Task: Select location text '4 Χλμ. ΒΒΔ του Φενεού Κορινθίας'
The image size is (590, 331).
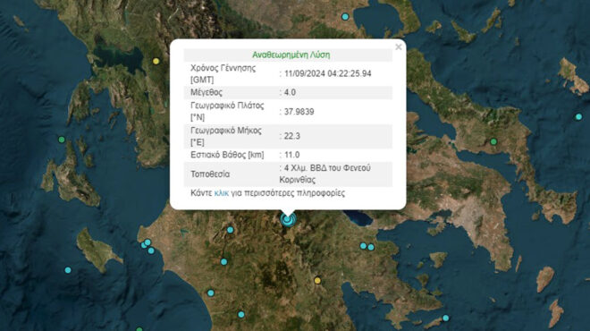Action: click(325, 174)
